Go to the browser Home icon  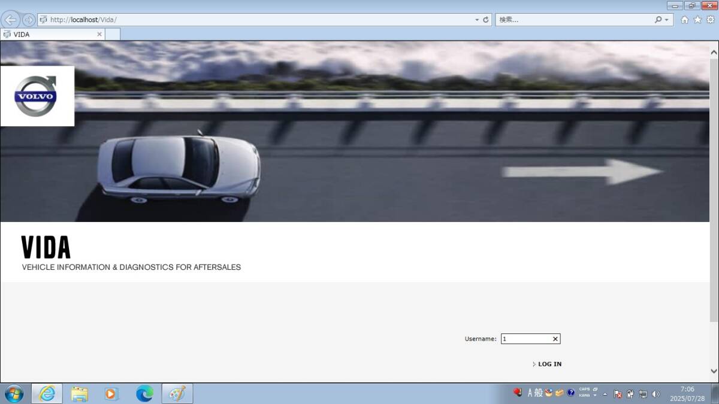tap(685, 20)
